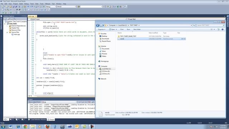
Task: Click the Start Debugging play icon
Action: [44, 6]
